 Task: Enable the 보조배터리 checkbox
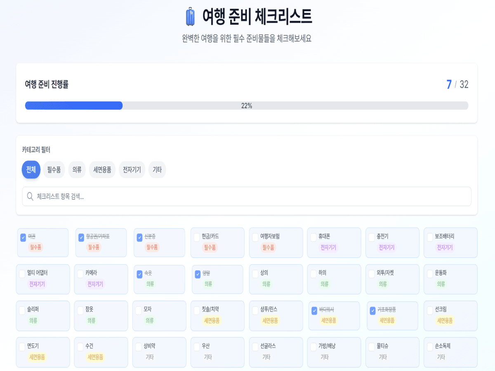click(430, 237)
